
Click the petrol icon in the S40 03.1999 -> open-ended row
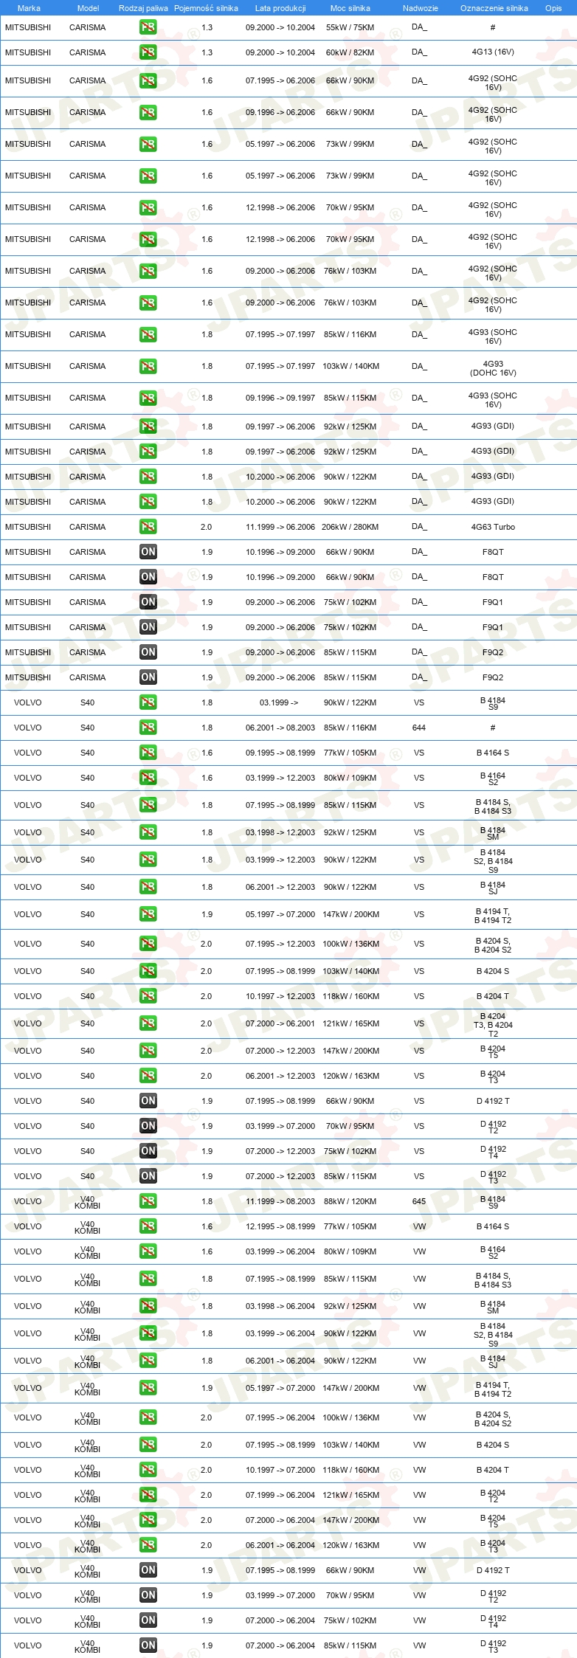[148, 702]
